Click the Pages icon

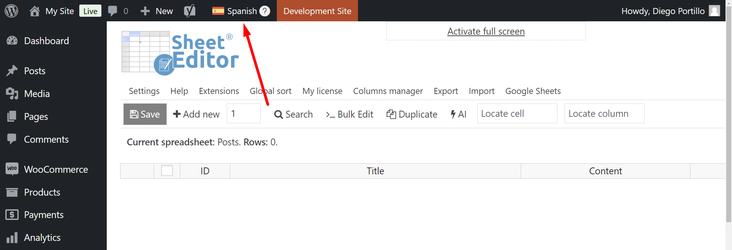[12, 116]
